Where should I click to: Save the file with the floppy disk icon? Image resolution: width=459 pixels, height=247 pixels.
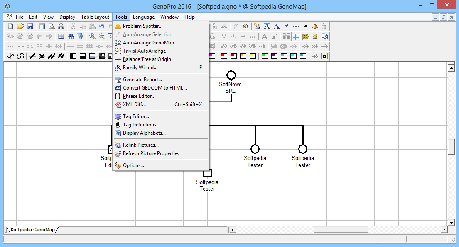click(x=30, y=26)
